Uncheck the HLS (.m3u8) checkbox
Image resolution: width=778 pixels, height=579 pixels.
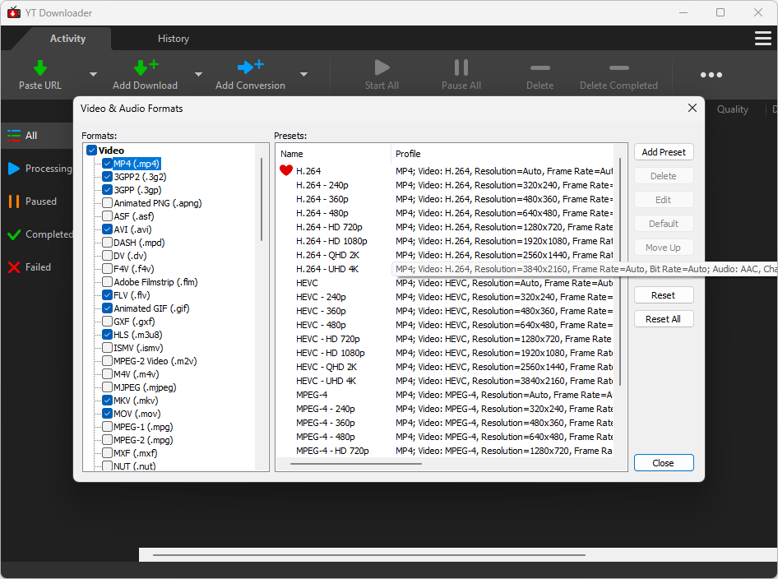tap(107, 335)
